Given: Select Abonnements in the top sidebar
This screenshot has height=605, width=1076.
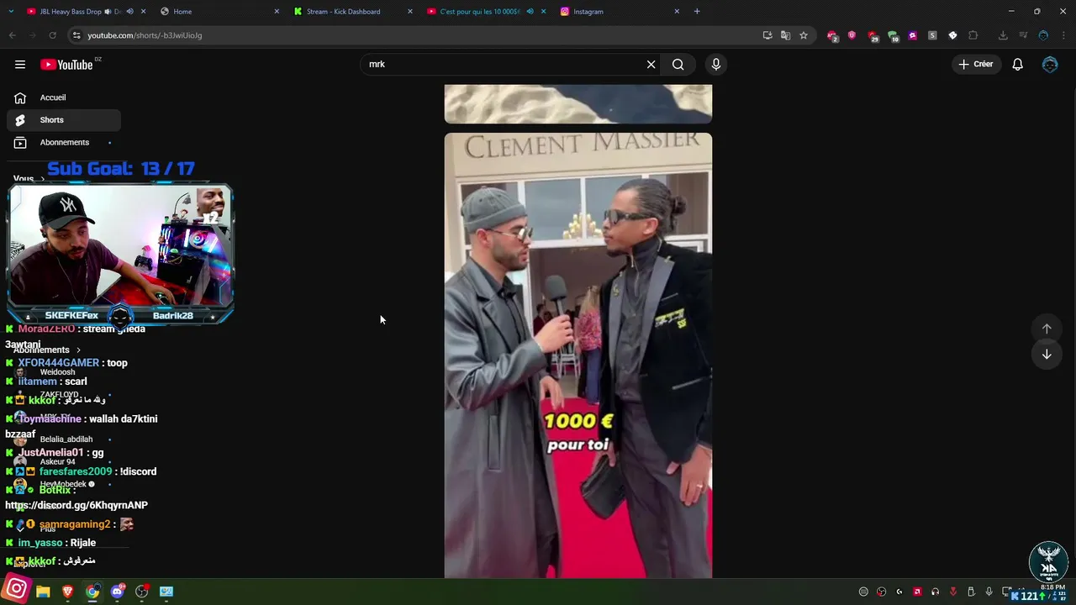Looking at the screenshot, I should [x=64, y=143].
